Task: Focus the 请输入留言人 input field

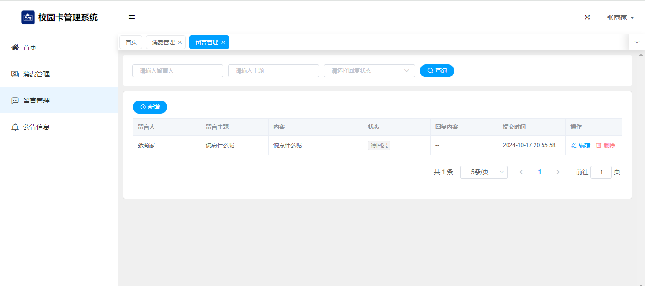Action: click(x=178, y=71)
